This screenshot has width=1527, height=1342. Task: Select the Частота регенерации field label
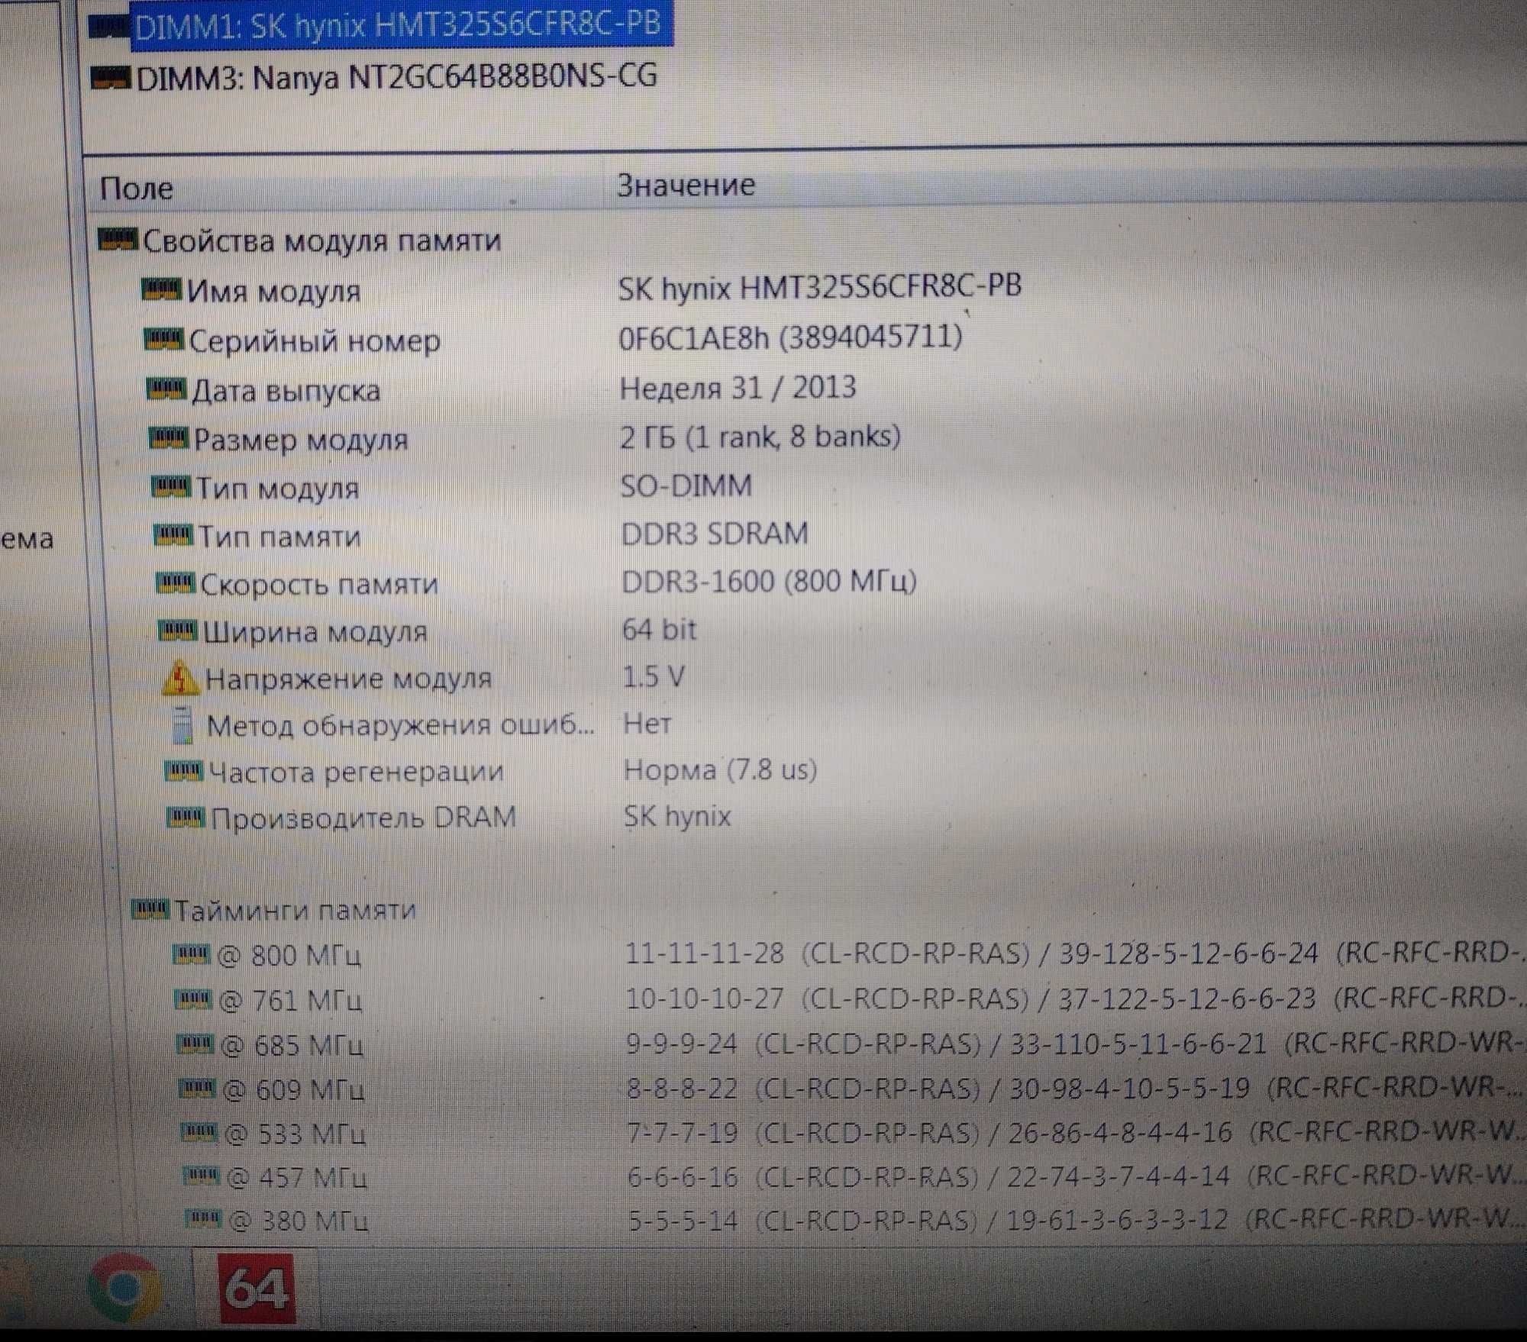pyautogui.click(x=357, y=773)
